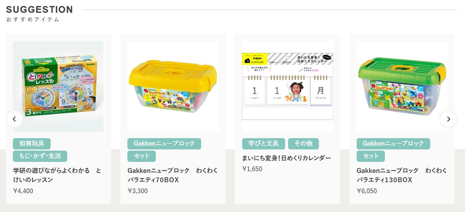Open the green 130BOX block image
This screenshot has height=212, width=465.
click(x=402, y=86)
